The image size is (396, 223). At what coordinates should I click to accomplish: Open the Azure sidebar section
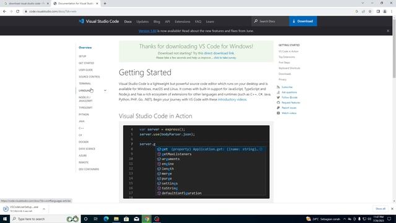click(82, 155)
